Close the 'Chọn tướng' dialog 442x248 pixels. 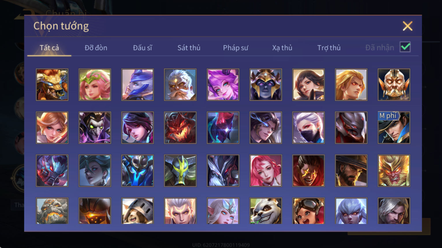tap(407, 26)
